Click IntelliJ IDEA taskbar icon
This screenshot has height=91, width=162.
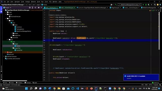[x=96, y=88]
